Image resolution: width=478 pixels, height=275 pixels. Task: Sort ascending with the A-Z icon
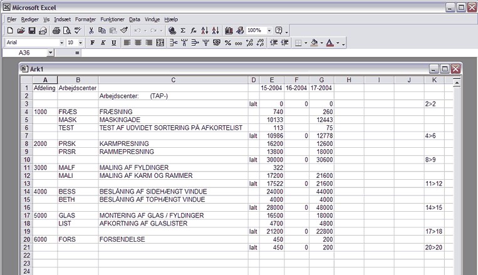[x=205, y=30]
